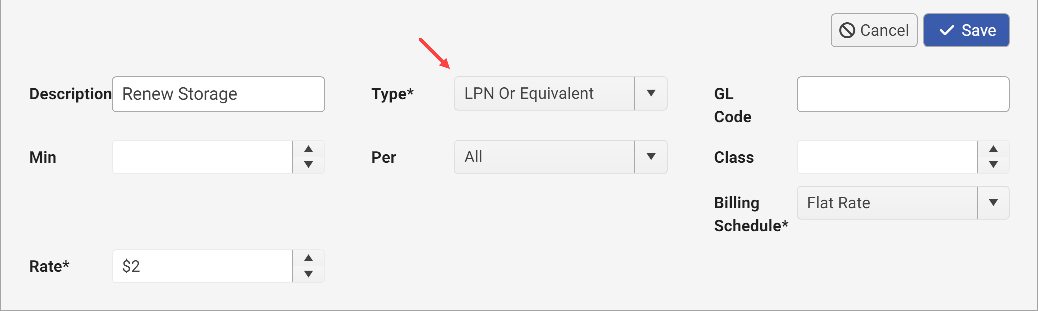Select the Description field containing Renew Storage

click(218, 94)
